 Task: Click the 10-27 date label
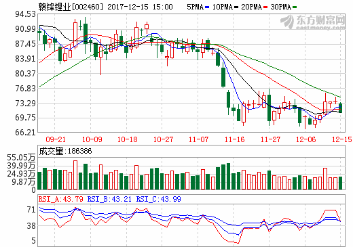point(164,139)
